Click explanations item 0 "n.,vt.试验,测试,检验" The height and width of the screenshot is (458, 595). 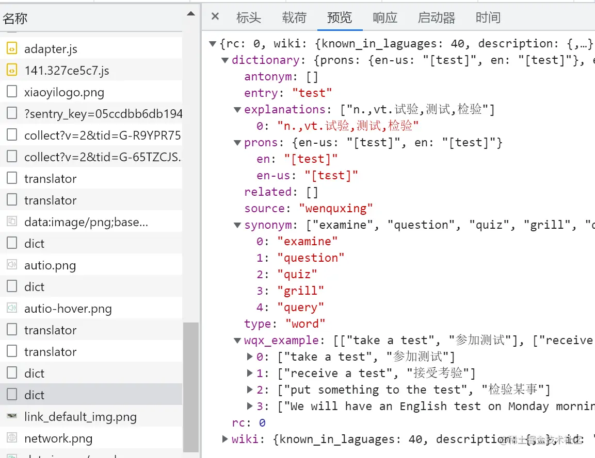pyautogui.click(x=337, y=126)
